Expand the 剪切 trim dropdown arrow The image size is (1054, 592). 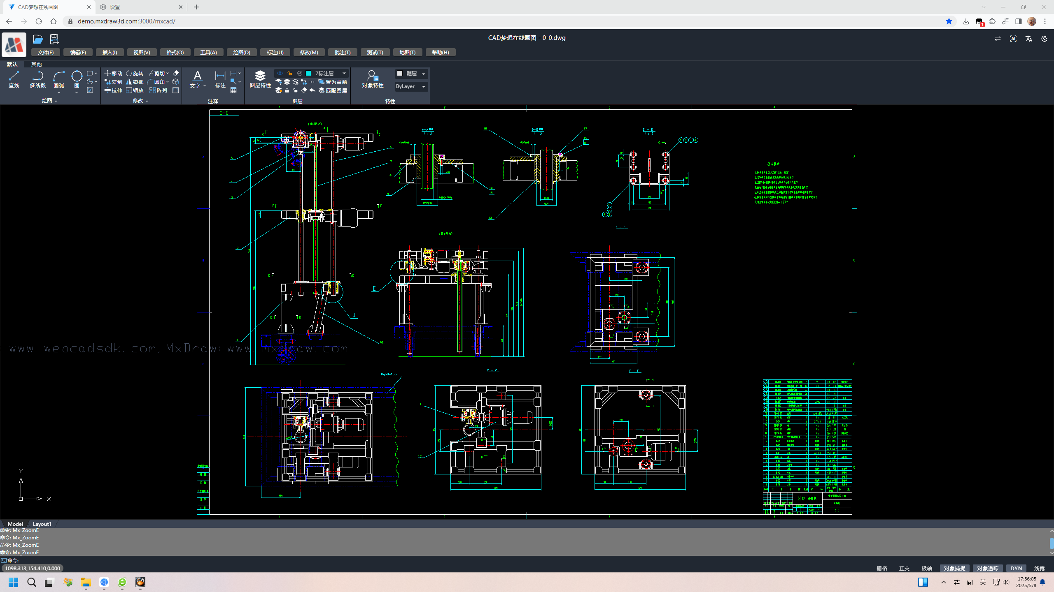168,73
